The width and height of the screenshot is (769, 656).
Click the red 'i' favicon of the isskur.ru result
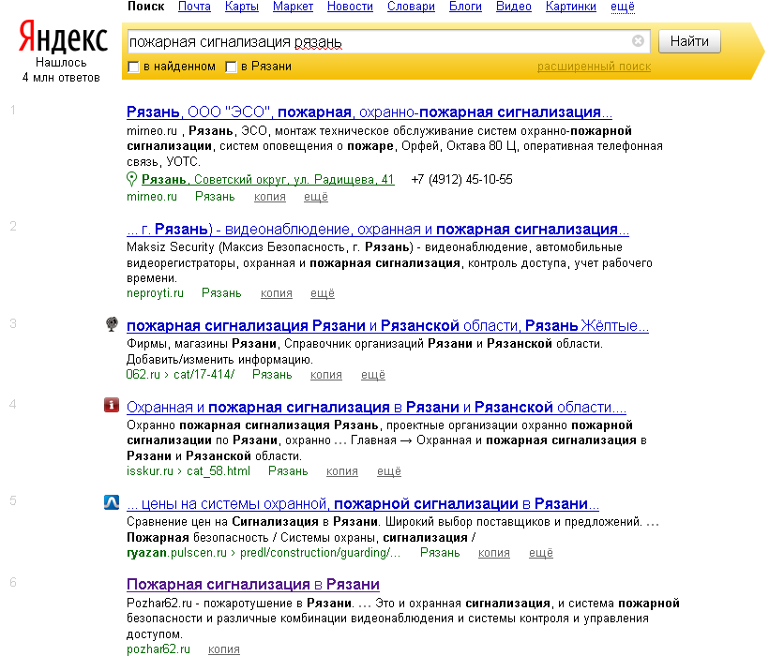pyautogui.click(x=113, y=406)
